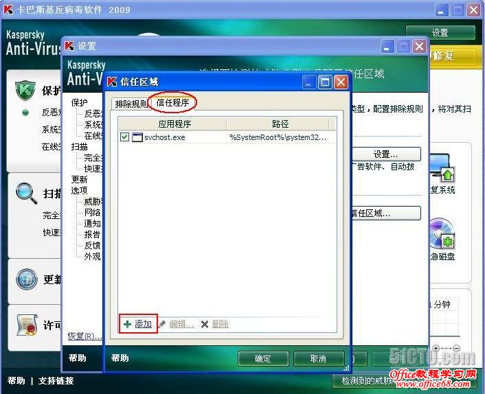Screen dimensions: 485x394
Task: Sort by the 应用程序 column header
Action: [174, 124]
